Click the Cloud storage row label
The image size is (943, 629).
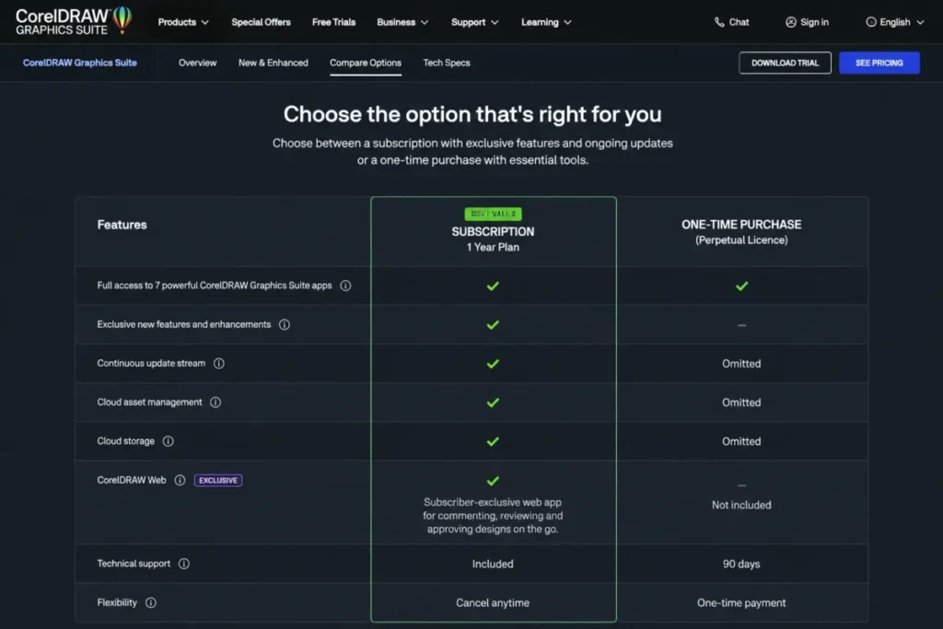point(125,441)
